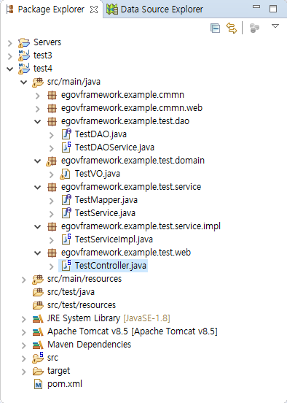287x403 pixels.
Task: Collapse egovframework.example.test.domain package
Action: click(38, 161)
